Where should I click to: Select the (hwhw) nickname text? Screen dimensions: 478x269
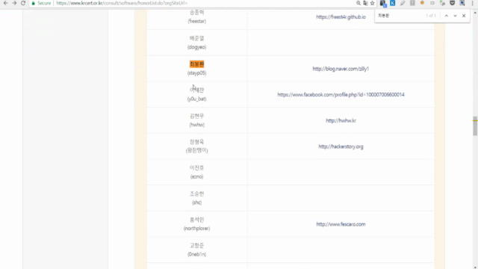pyautogui.click(x=196, y=125)
